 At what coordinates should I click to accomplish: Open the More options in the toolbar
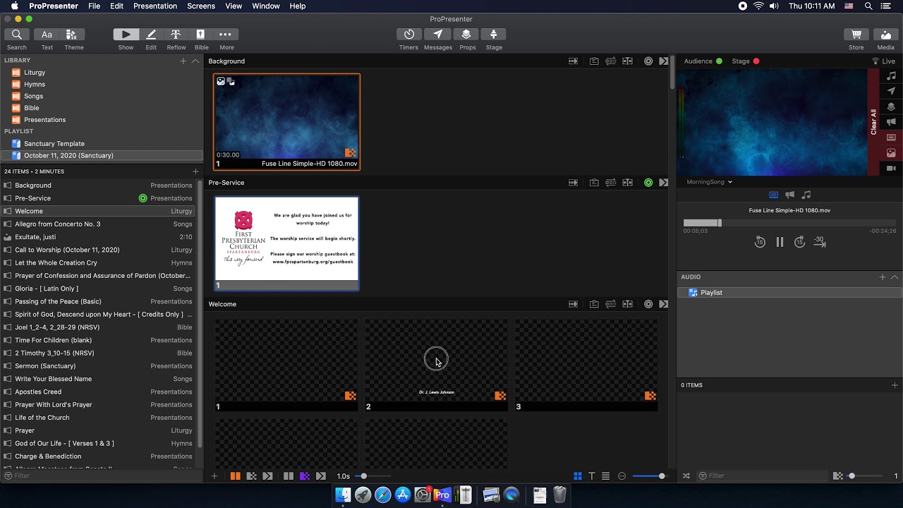(x=225, y=35)
